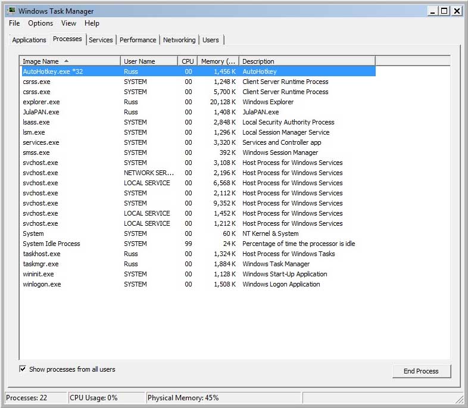Click Percentage of time the processor is idle

[299, 244]
